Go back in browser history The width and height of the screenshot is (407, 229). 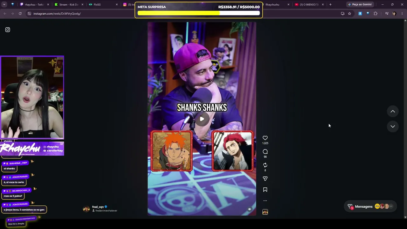(x=5, y=14)
